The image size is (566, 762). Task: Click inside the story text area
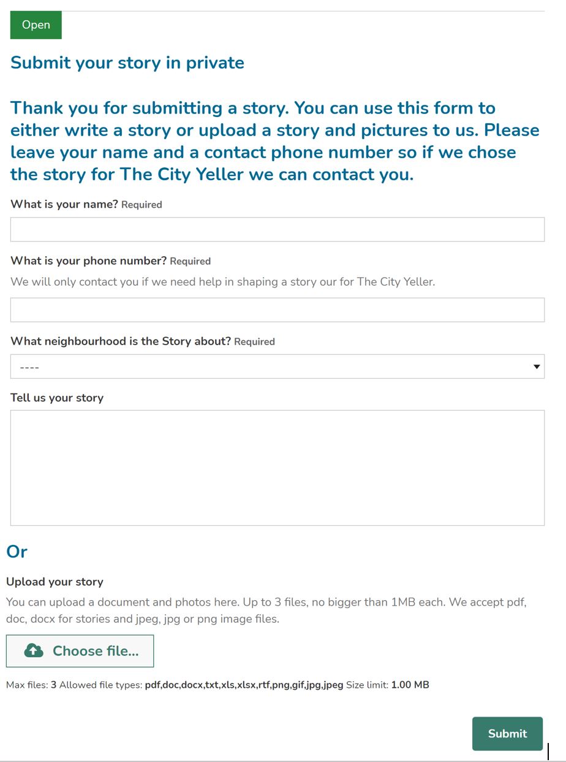coord(277,468)
